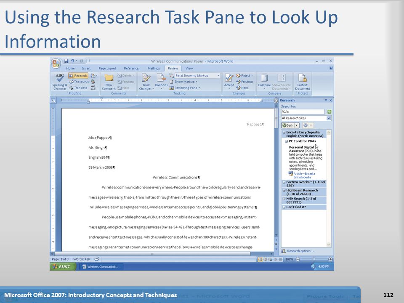Collapse the Encarta Encyclopedia results section

click(x=284, y=132)
